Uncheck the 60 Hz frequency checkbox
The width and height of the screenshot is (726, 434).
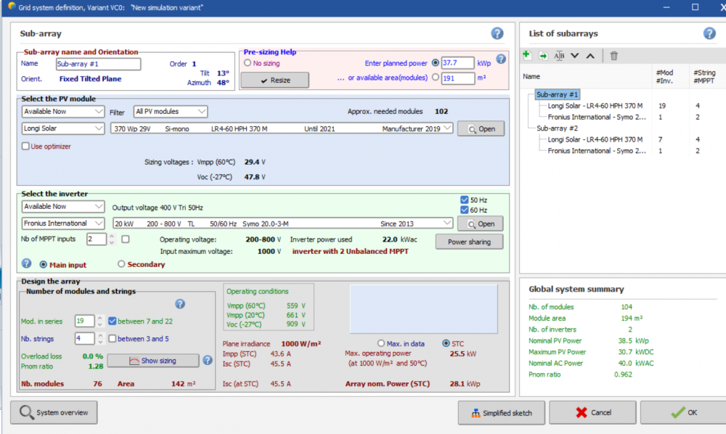[x=465, y=210]
